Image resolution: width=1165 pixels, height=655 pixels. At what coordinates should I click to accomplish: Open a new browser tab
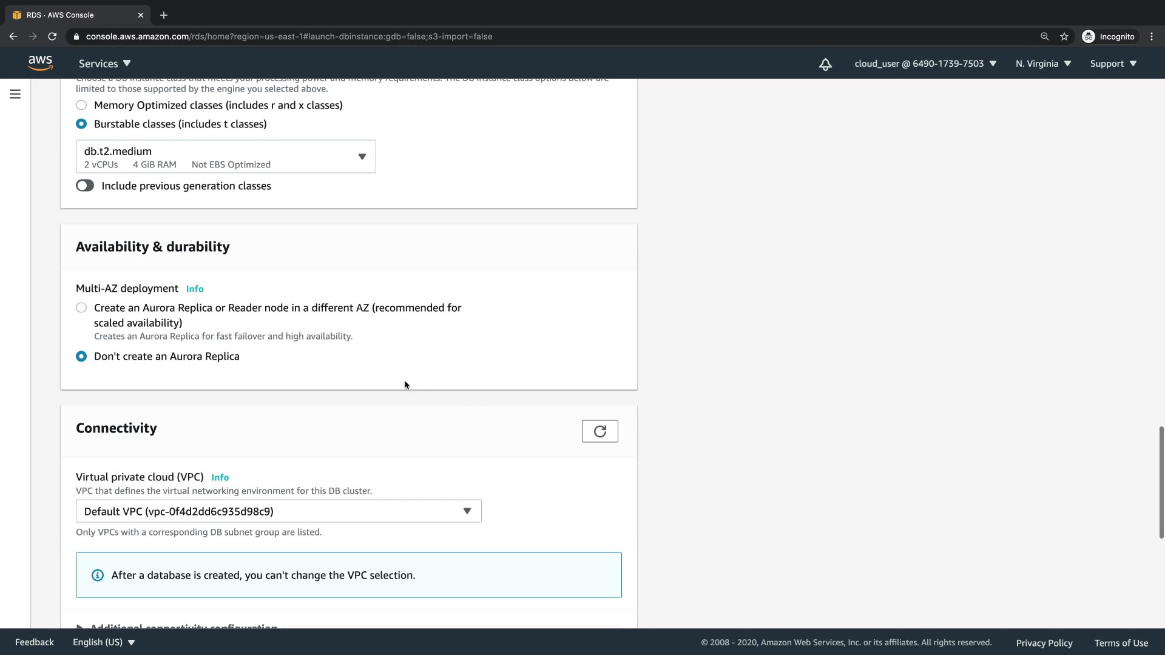pos(163,15)
